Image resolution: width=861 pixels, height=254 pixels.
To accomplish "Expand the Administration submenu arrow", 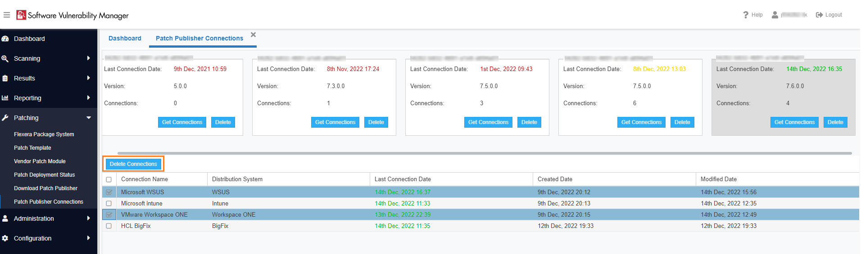I will (x=88, y=218).
